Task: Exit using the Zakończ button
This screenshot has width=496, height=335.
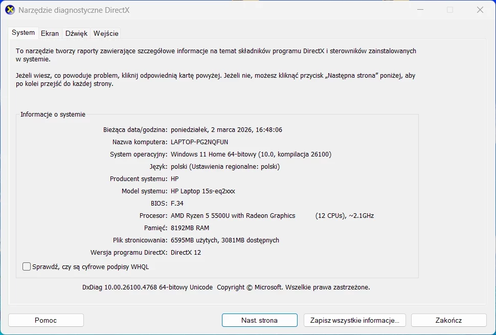Action: click(448, 320)
